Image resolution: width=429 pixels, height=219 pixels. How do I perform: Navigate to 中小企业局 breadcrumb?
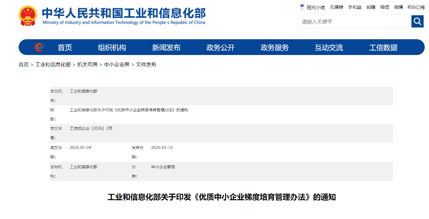tap(117, 64)
